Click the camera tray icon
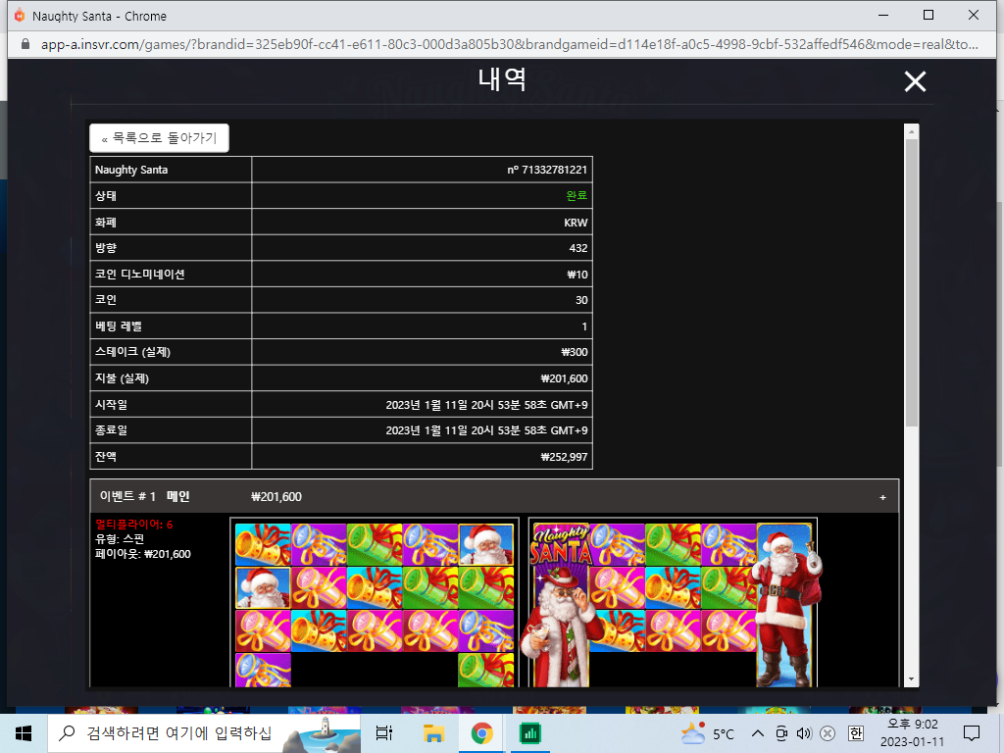1004x753 pixels. coord(781,733)
